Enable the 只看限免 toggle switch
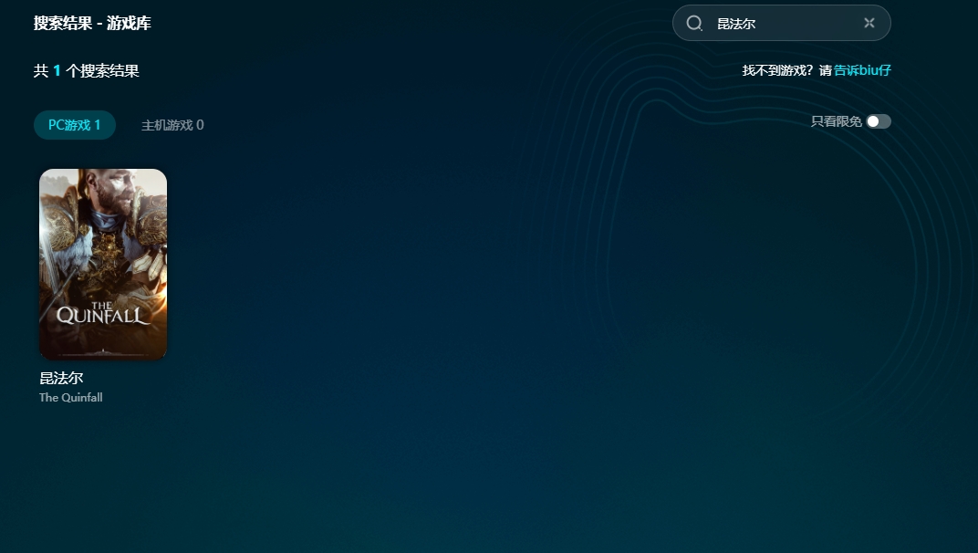This screenshot has height=553, width=978. click(879, 121)
